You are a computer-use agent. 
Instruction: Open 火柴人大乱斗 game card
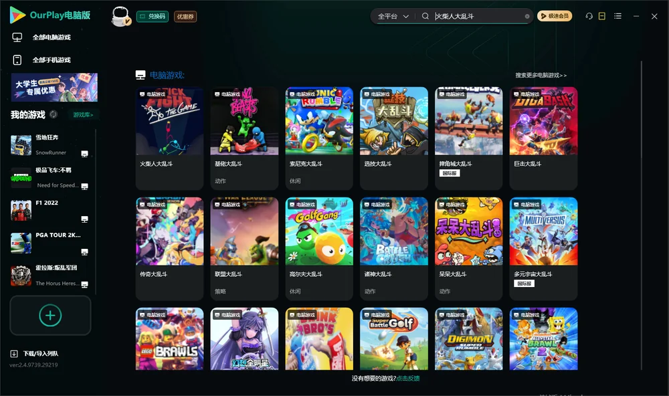(169, 138)
